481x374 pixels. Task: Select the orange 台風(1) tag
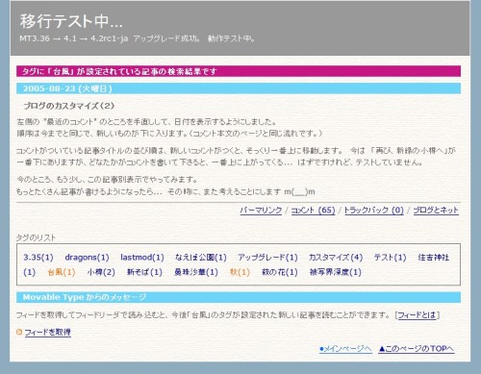[x=61, y=272]
